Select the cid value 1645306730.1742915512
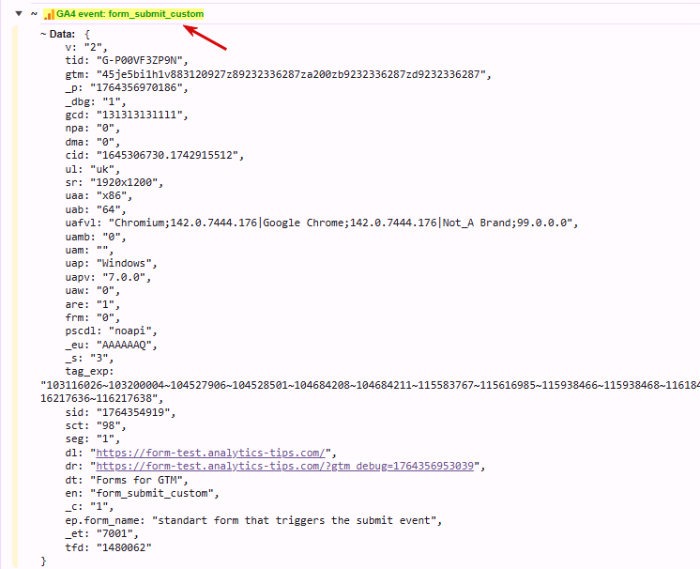 click(x=167, y=155)
